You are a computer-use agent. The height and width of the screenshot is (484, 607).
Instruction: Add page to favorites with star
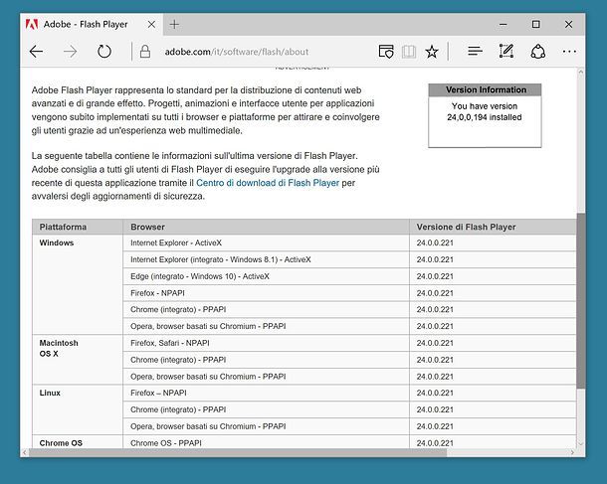432,52
